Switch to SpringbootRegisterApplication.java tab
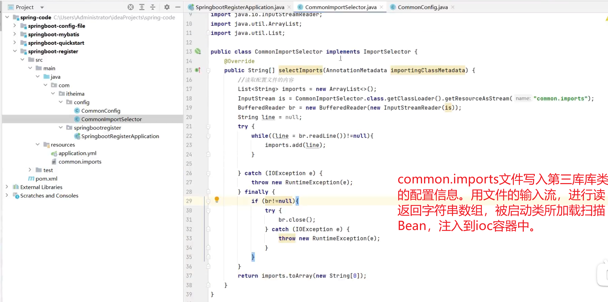 click(239, 7)
